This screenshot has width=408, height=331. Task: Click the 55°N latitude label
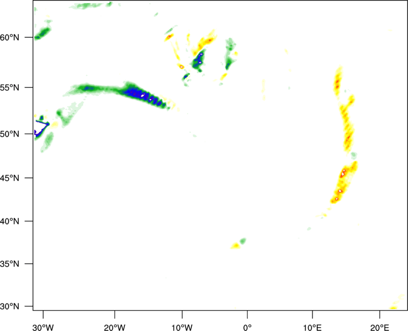10,88
